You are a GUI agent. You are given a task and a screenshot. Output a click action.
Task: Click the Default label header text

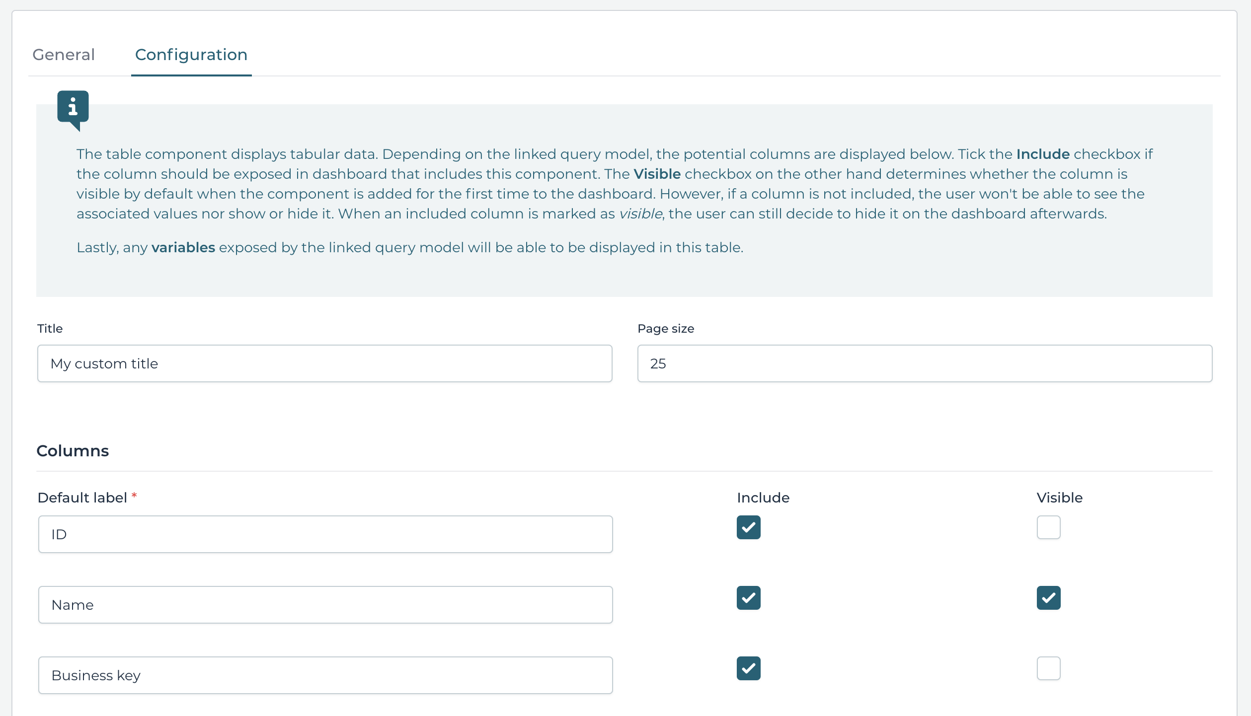click(x=82, y=497)
